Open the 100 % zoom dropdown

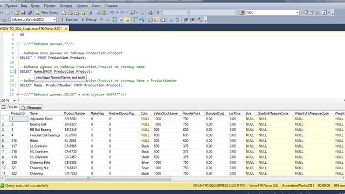[x=15, y=100]
